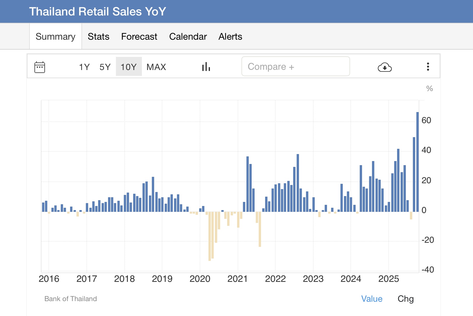Screen dimensions: 473x316
Task: Show Value view of chart
Action: pyautogui.click(x=372, y=299)
